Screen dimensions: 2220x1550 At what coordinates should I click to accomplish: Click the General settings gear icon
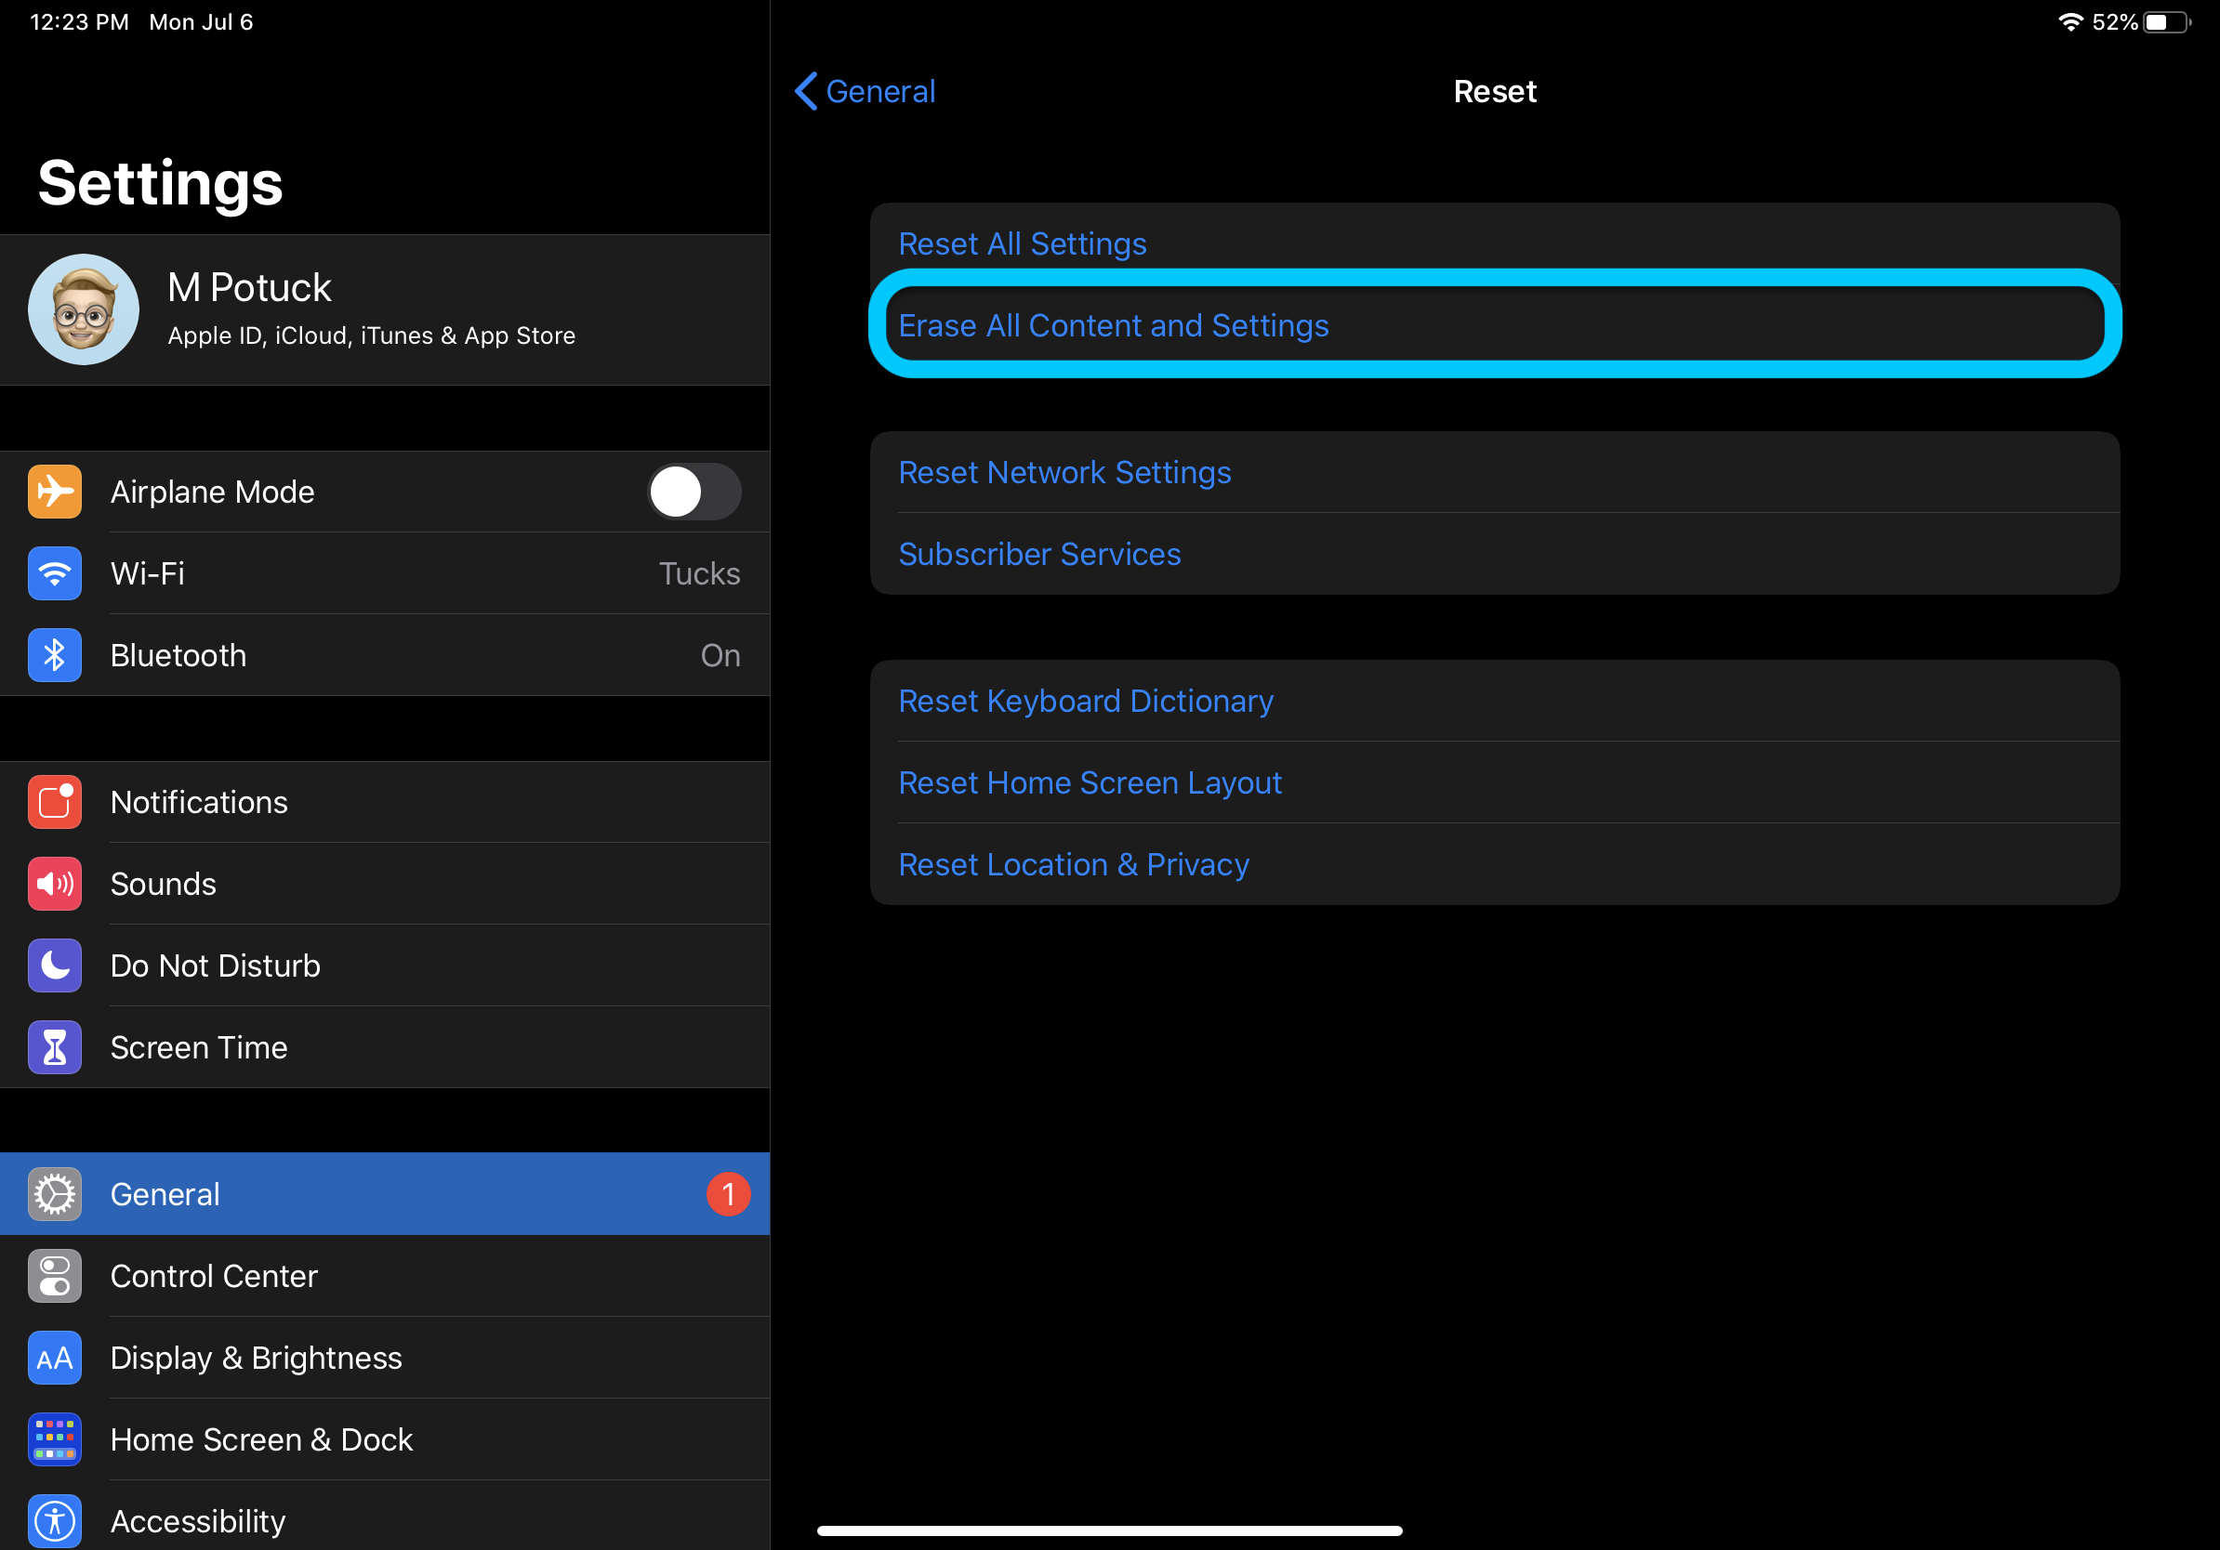click(55, 1193)
